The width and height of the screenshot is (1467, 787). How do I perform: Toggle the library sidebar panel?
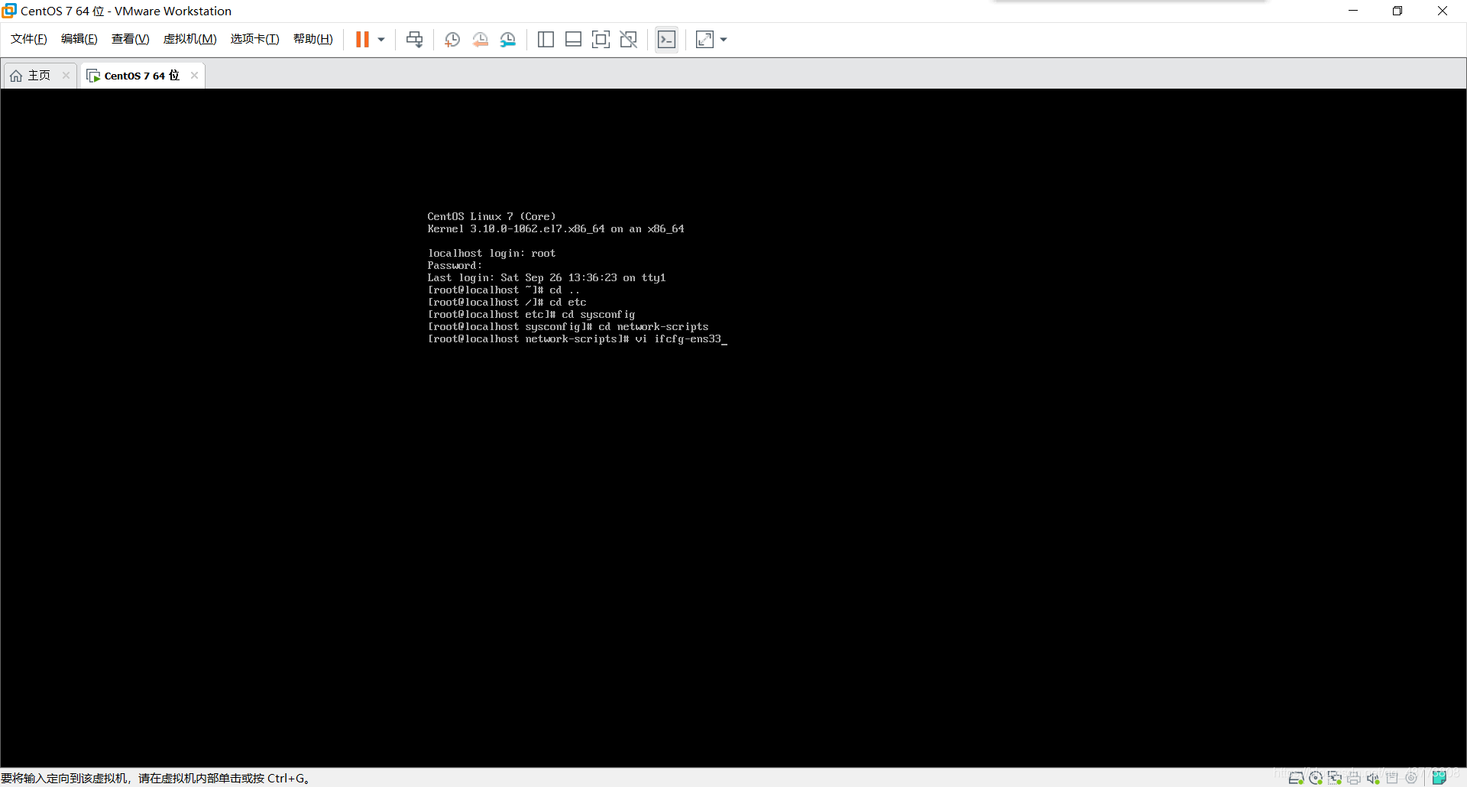546,40
